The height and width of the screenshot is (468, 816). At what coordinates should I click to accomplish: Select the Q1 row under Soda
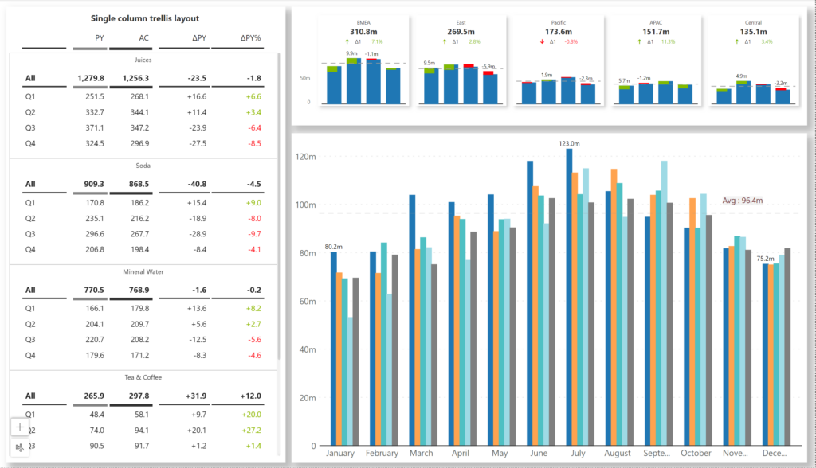pos(29,202)
